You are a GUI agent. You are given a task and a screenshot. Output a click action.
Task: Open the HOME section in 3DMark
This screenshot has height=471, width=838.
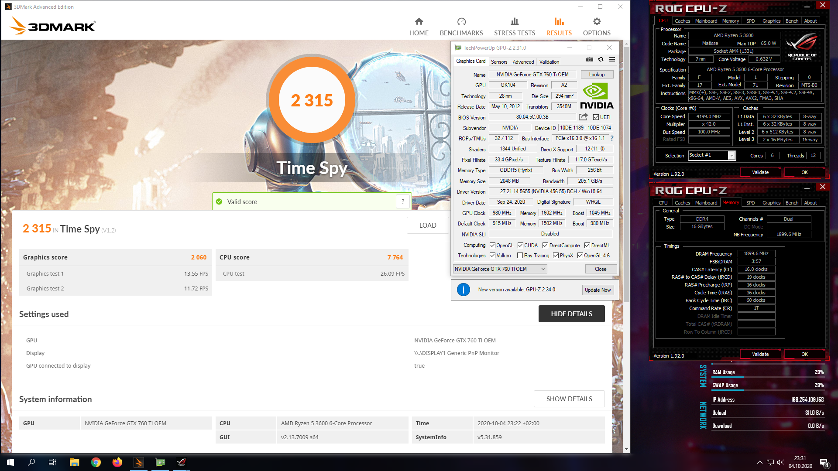tap(419, 27)
